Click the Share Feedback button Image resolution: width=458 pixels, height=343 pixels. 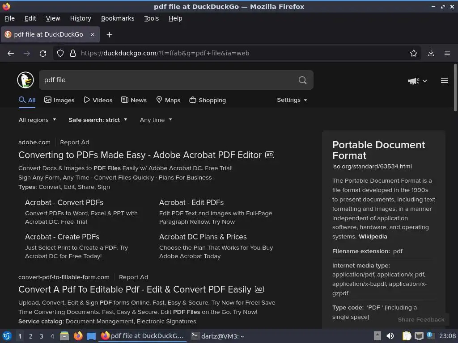tap(421, 320)
